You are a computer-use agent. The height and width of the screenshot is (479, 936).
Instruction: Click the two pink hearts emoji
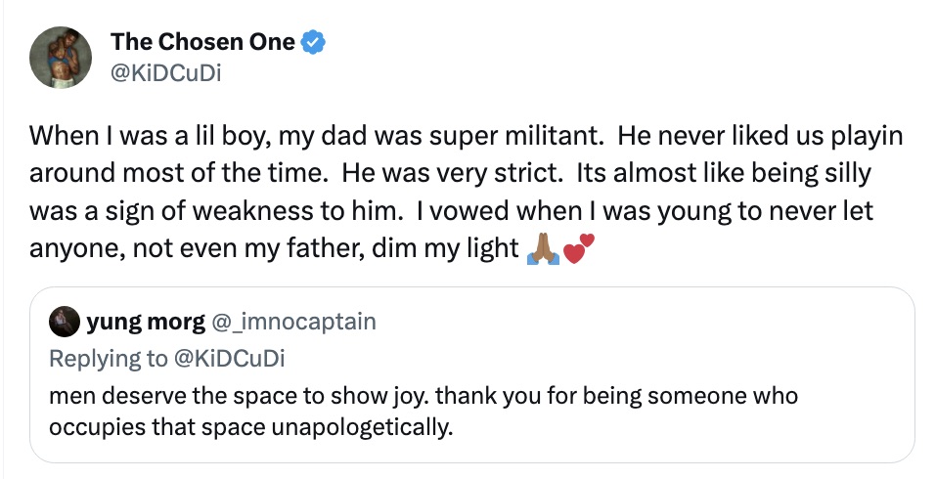pyautogui.click(x=577, y=249)
